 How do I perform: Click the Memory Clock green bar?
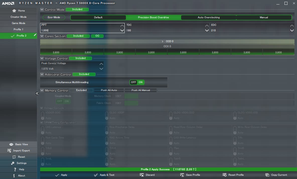click(131, 96)
